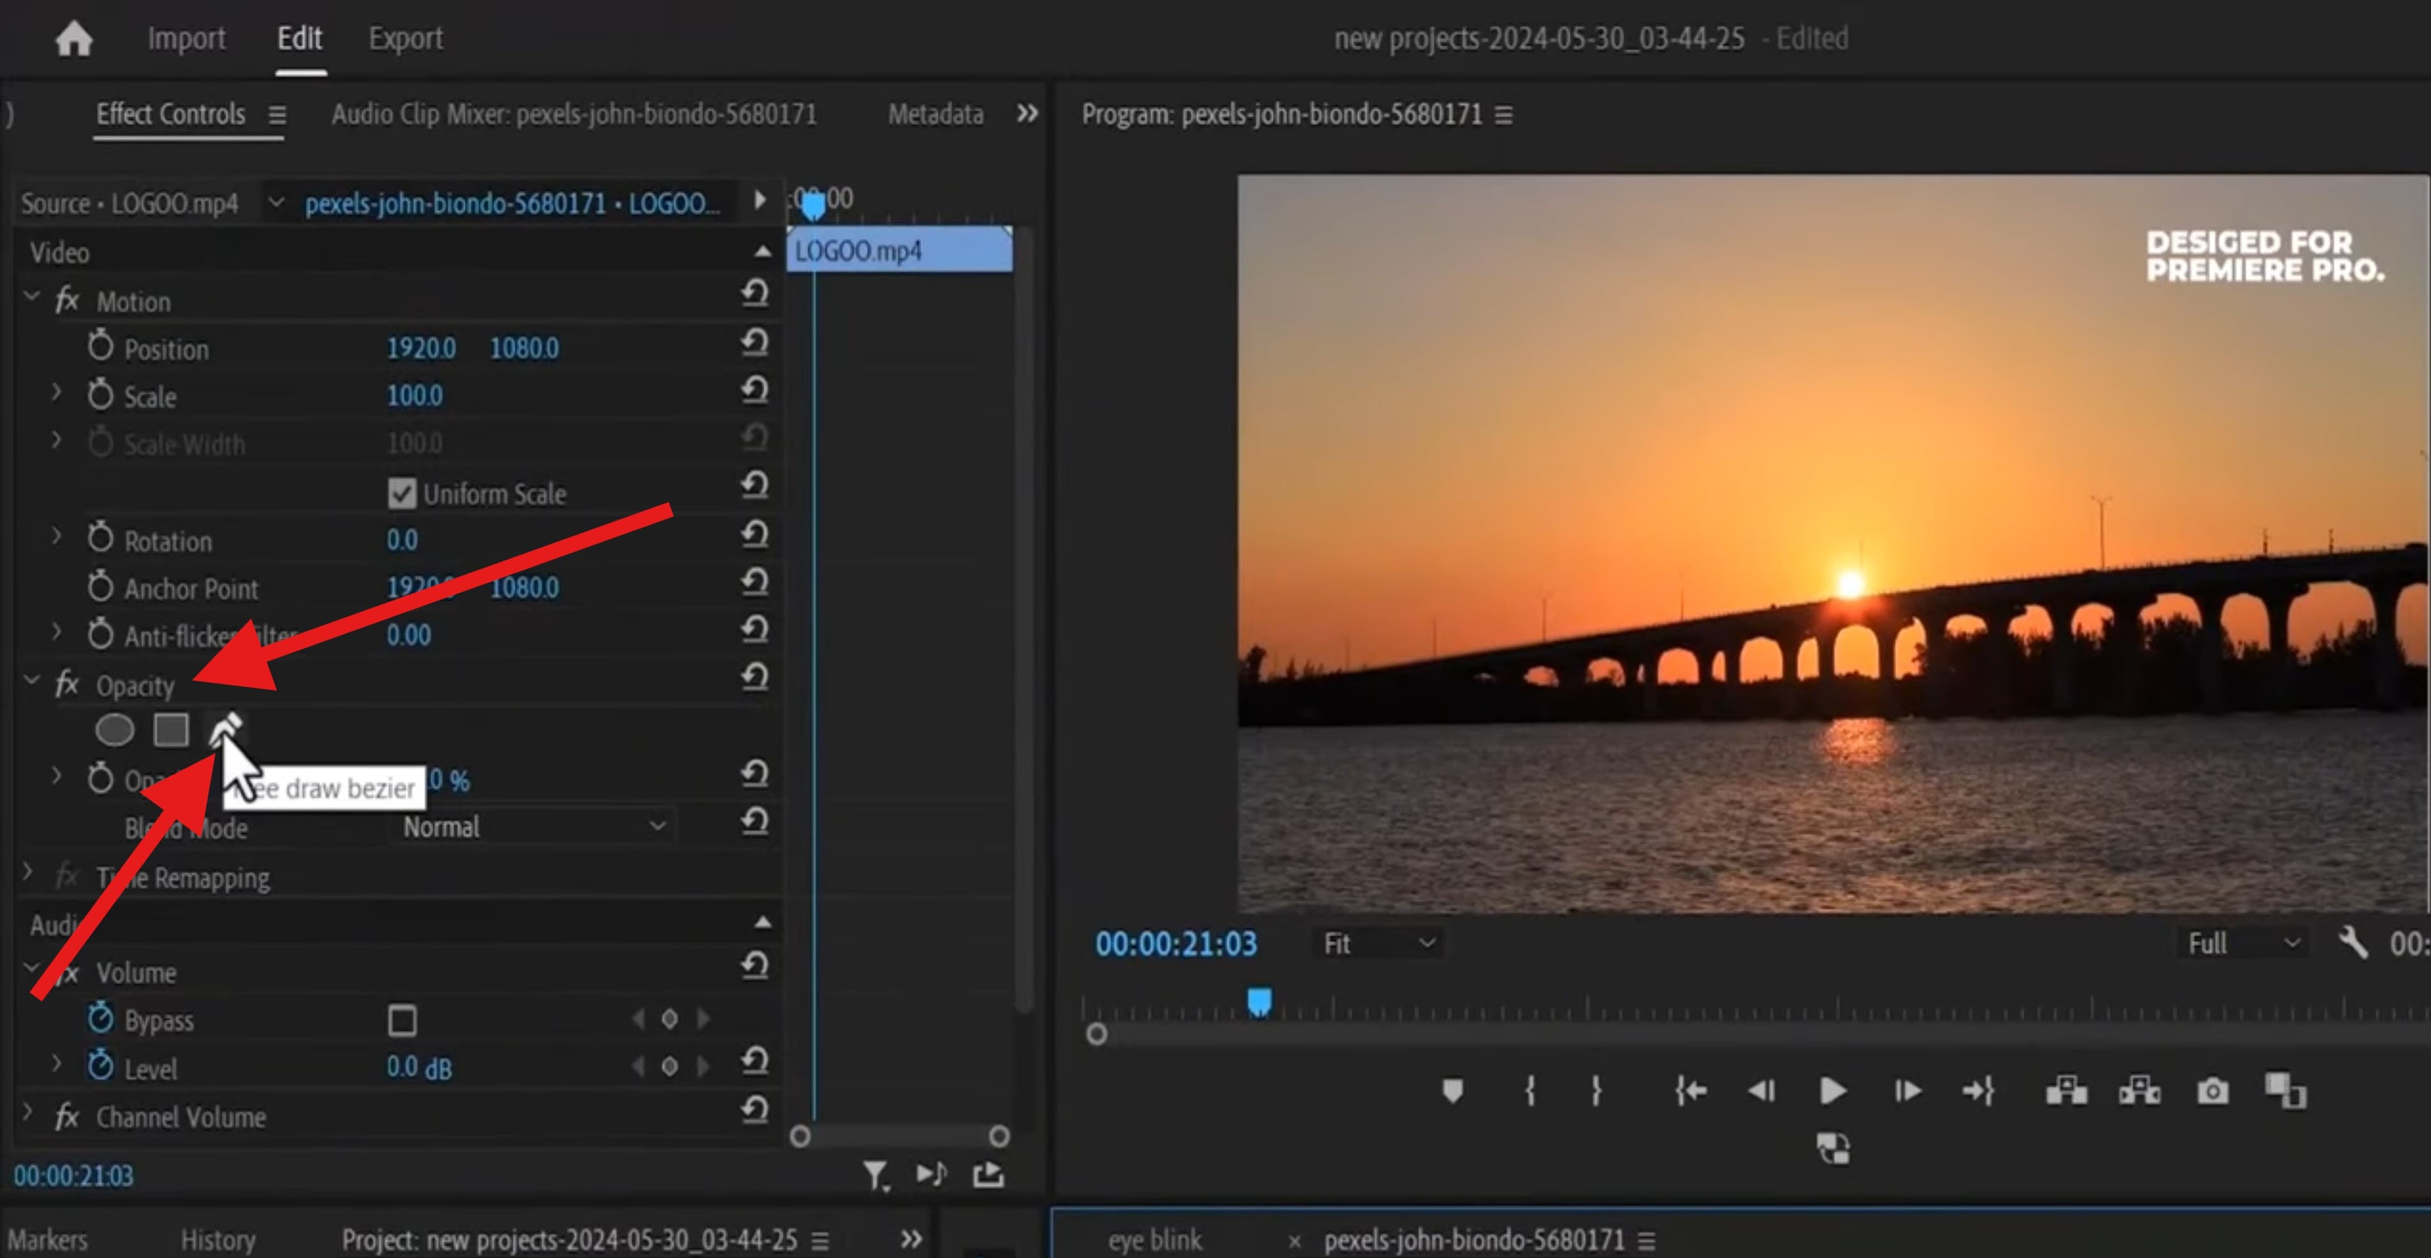Select the LOGOO.mp4 clip bar
Image resolution: width=2431 pixels, height=1258 pixels.
pos(899,251)
